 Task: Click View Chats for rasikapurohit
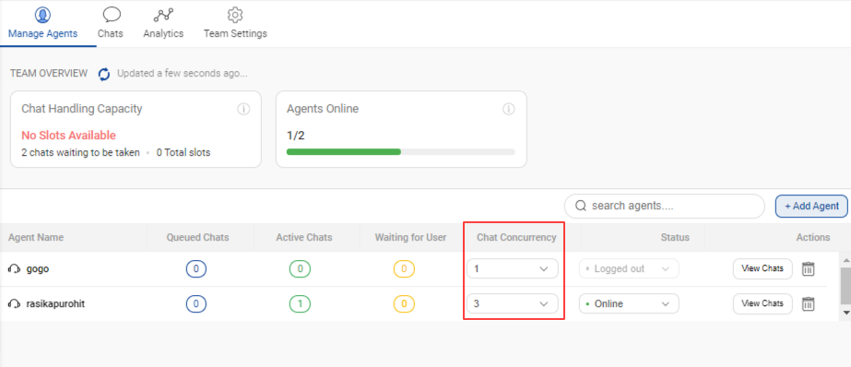pos(762,303)
